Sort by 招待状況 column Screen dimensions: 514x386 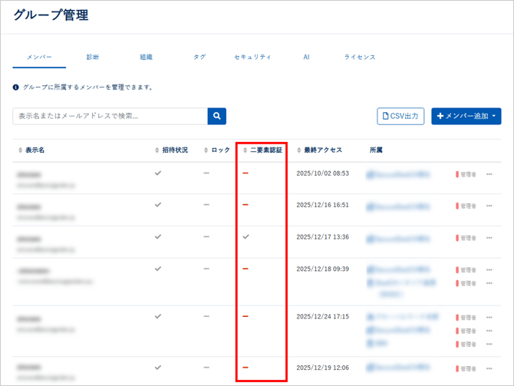click(x=175, y=150)
